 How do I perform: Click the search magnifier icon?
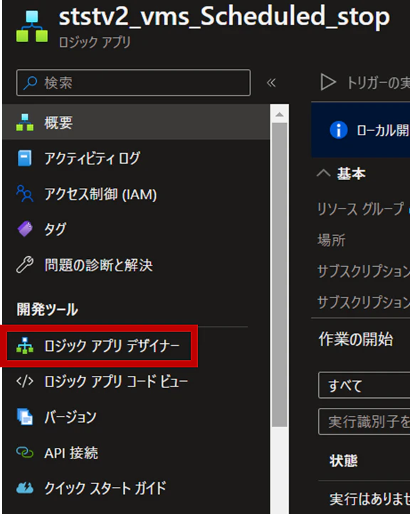31,83
